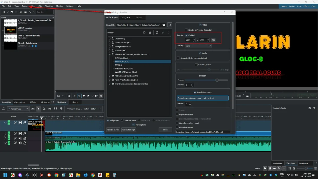Fast forward in the clip monitor

pyautogui.click(x=97, y=96)
